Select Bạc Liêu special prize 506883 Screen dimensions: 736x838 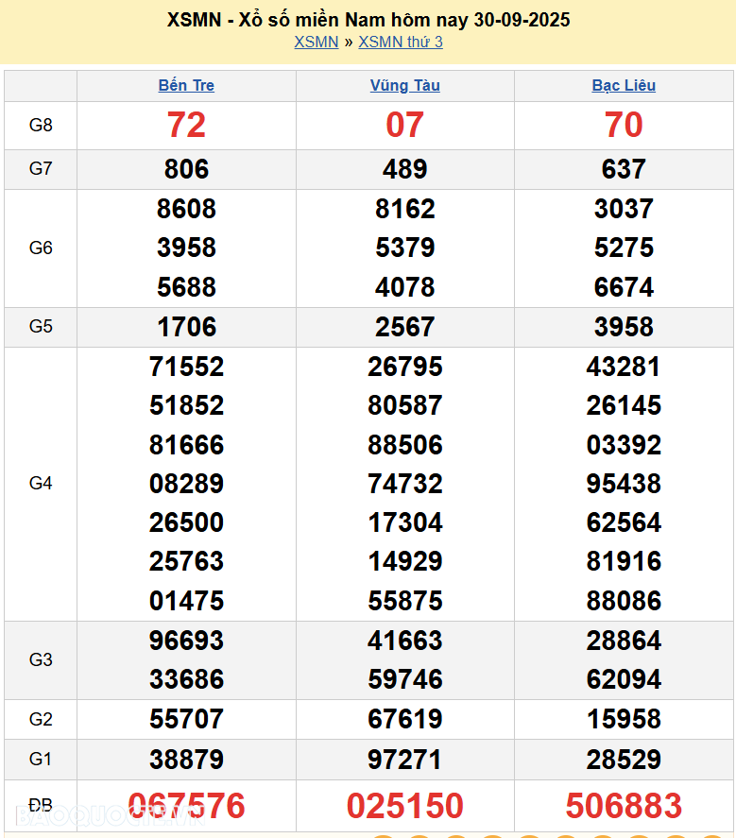624,806
